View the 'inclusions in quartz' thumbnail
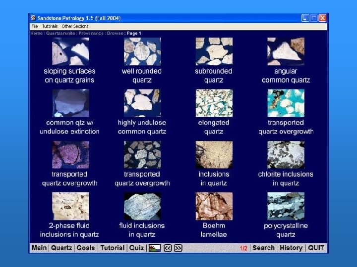This screenshot has height=267, width=357. 214,155
